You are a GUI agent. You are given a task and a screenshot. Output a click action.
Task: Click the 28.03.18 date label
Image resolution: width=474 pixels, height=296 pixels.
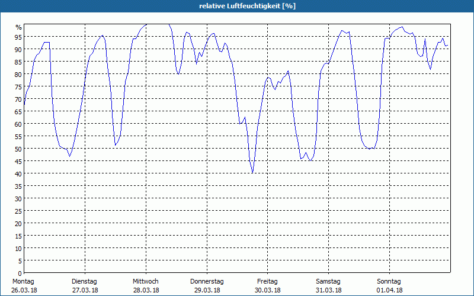[146, 290]
